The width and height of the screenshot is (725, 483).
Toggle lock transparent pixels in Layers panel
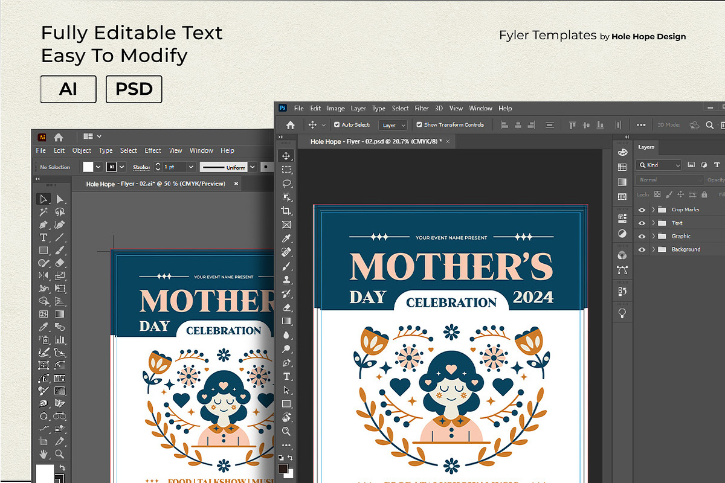[x=658, y=194]
